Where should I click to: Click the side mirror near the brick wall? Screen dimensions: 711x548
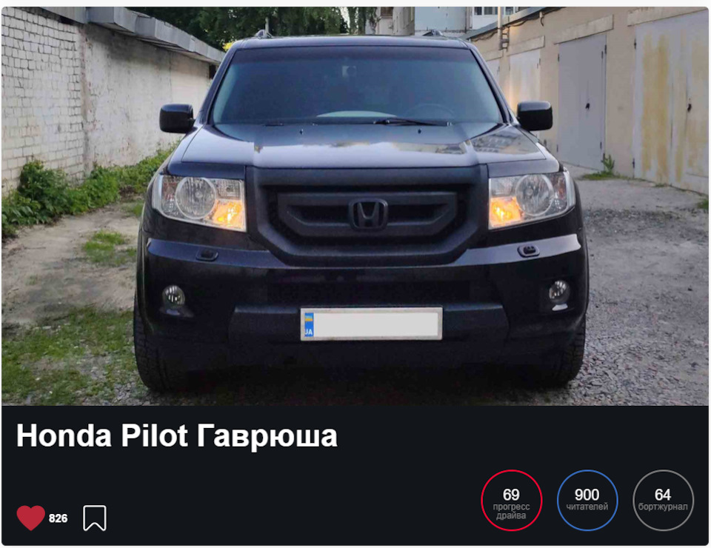coord(177,118)
